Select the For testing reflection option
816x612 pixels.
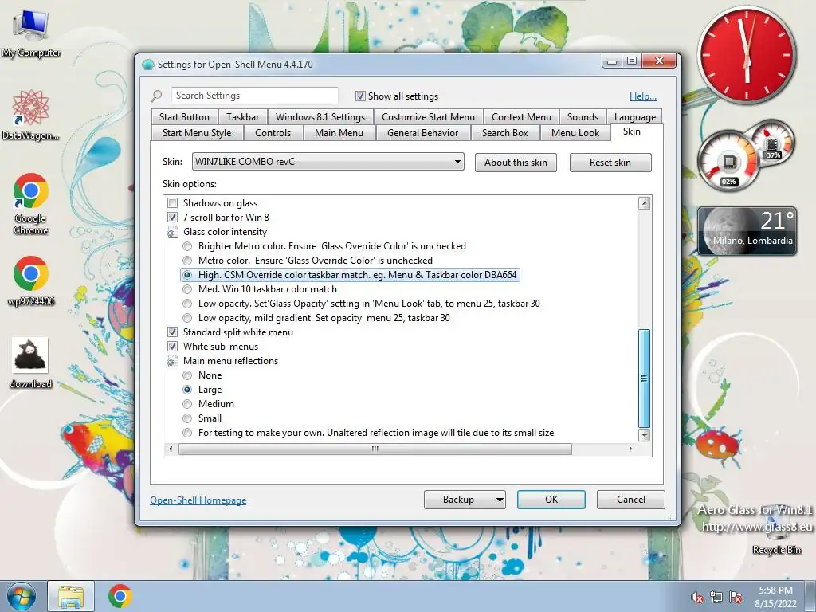pos(187,433)
